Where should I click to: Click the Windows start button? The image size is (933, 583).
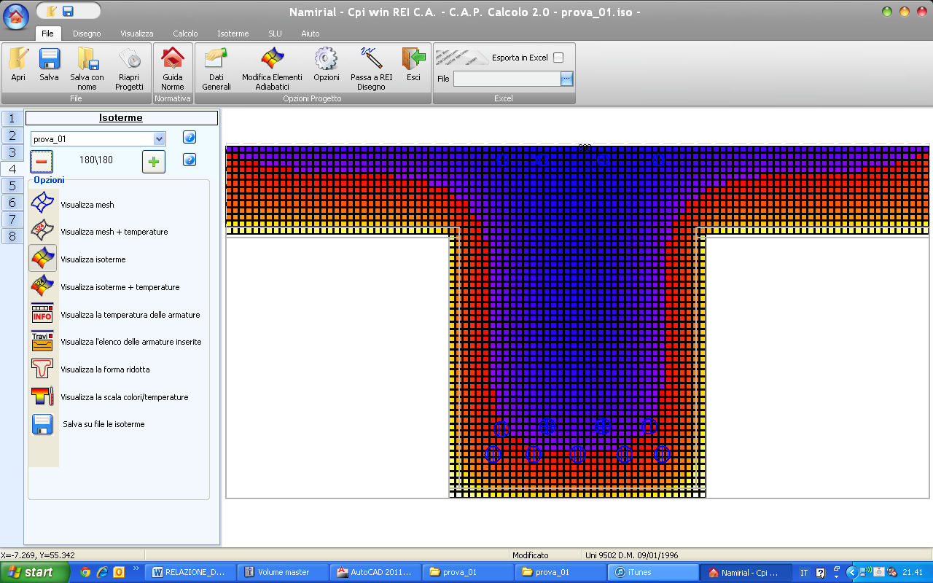coord(34,572)
